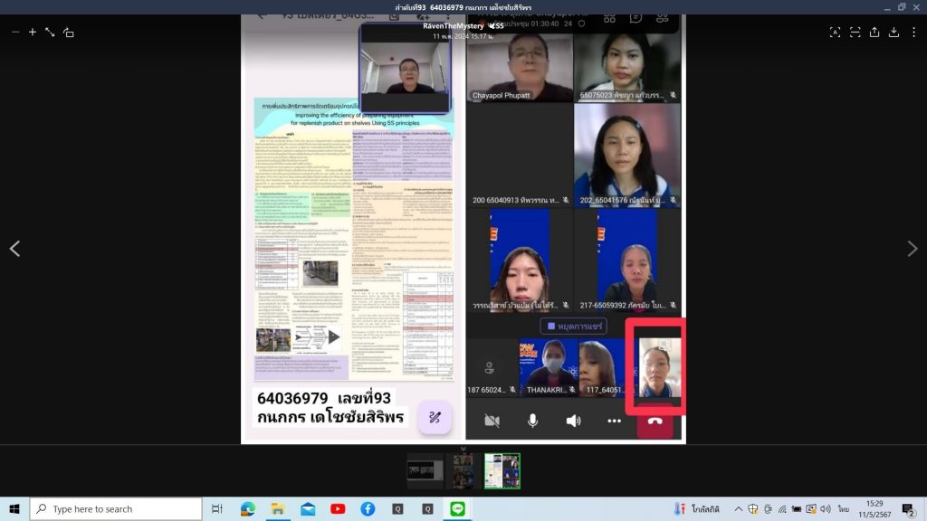Open the Windows Start menu
927x521 pixels.
click(14, 508)
